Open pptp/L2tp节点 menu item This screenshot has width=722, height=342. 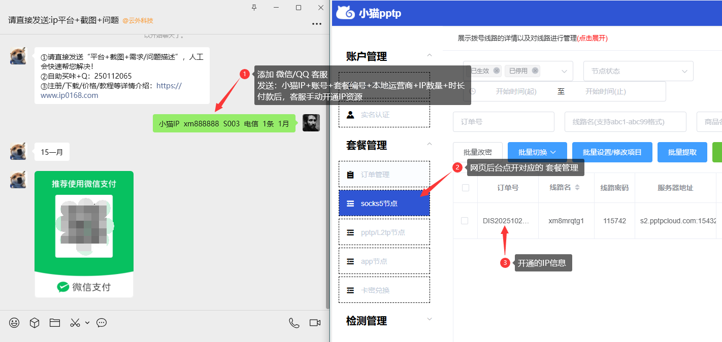[384, 232]
